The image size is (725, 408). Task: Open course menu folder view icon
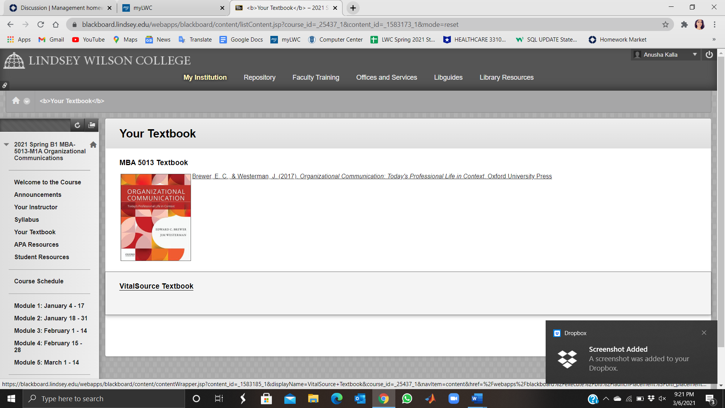92,125
